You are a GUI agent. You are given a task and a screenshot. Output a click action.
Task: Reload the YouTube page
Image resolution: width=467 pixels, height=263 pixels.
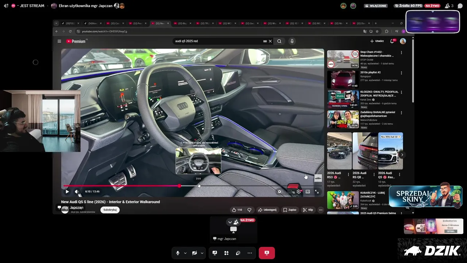(x=70, y=31)
